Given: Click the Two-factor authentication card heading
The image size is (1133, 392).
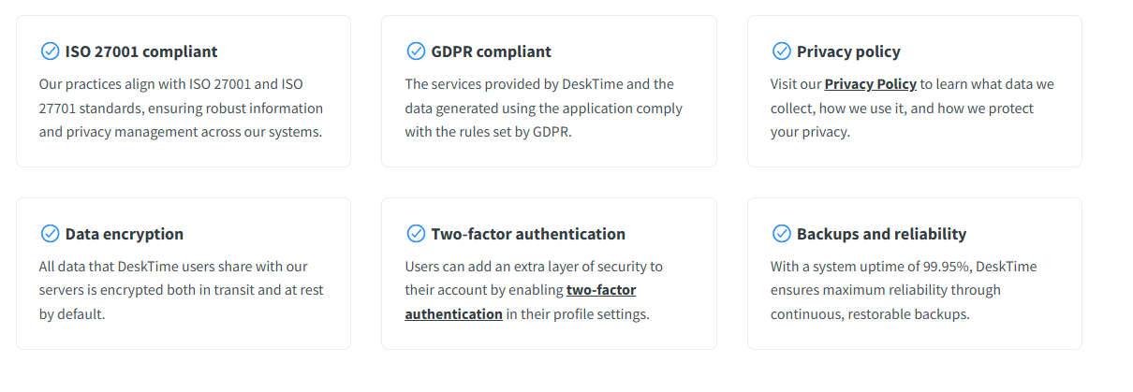Looking at the screenshot, I should (x=528, y=234).
